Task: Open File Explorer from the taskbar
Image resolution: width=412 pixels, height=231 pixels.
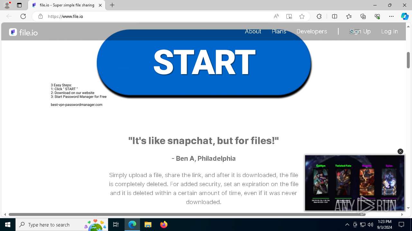Action: pyautogui.click(x=148, y=225)
